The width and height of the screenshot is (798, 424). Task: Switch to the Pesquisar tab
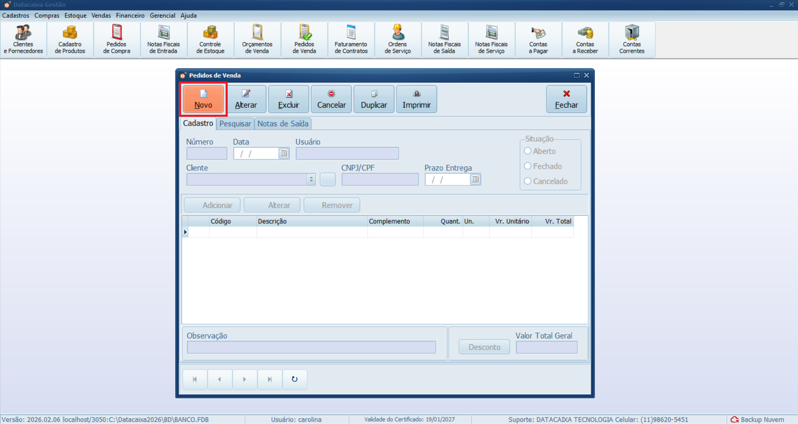pos(235,124)
